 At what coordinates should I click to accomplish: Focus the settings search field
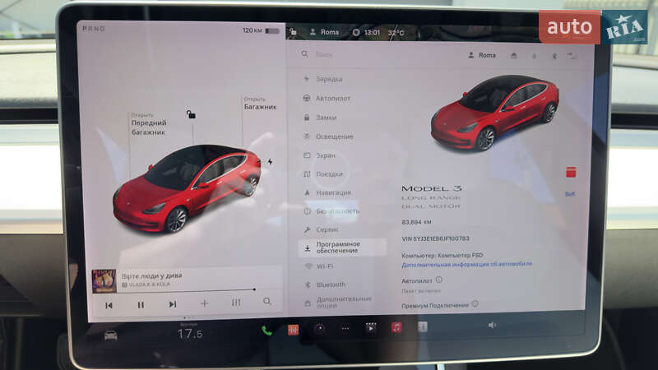coord(378,54)
